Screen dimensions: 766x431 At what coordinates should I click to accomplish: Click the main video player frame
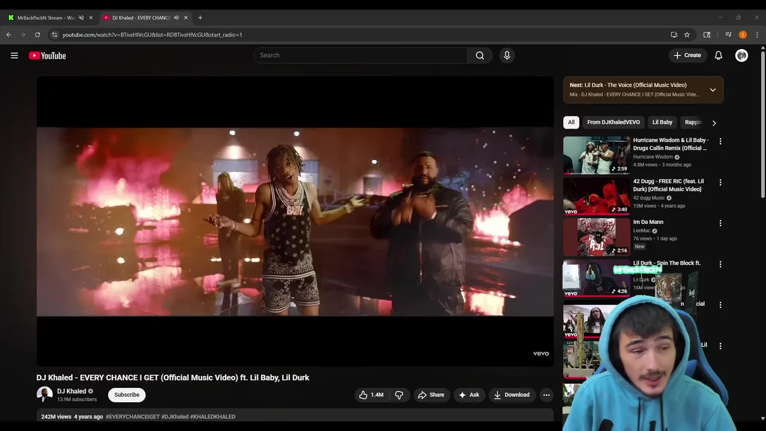[295, 221]
